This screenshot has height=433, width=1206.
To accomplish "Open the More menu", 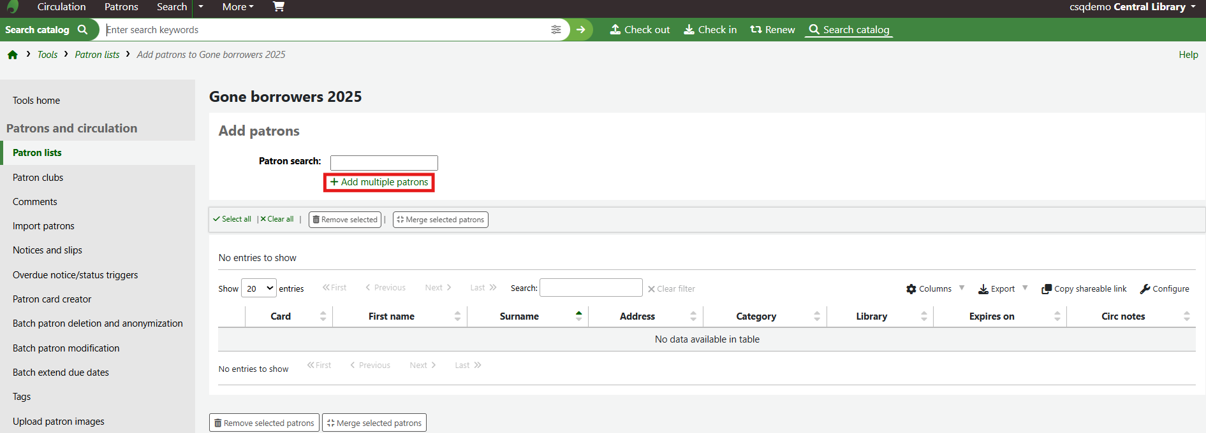I will [x=238, y=7].
